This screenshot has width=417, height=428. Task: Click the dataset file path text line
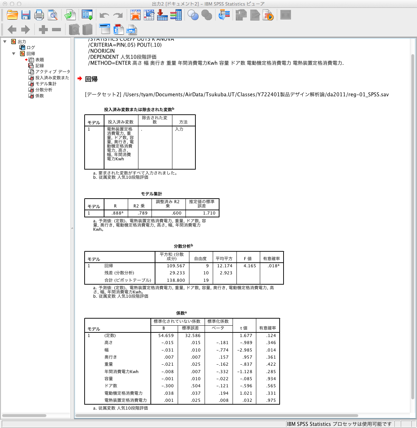[237, 95]
